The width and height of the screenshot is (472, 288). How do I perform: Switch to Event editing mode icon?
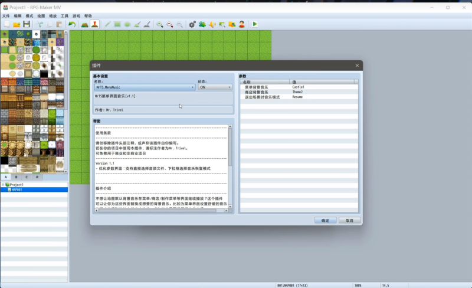pos(94,24)
